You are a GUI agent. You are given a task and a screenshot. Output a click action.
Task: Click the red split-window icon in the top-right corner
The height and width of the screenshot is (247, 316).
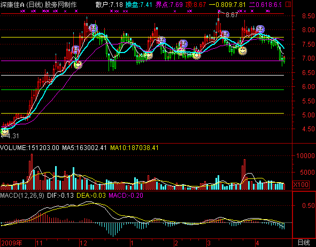click(x=288, y=4)
